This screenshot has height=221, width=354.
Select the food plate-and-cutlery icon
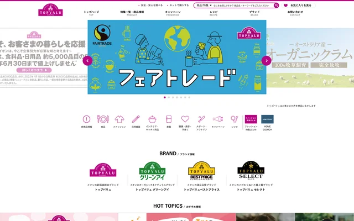[103, 119]
